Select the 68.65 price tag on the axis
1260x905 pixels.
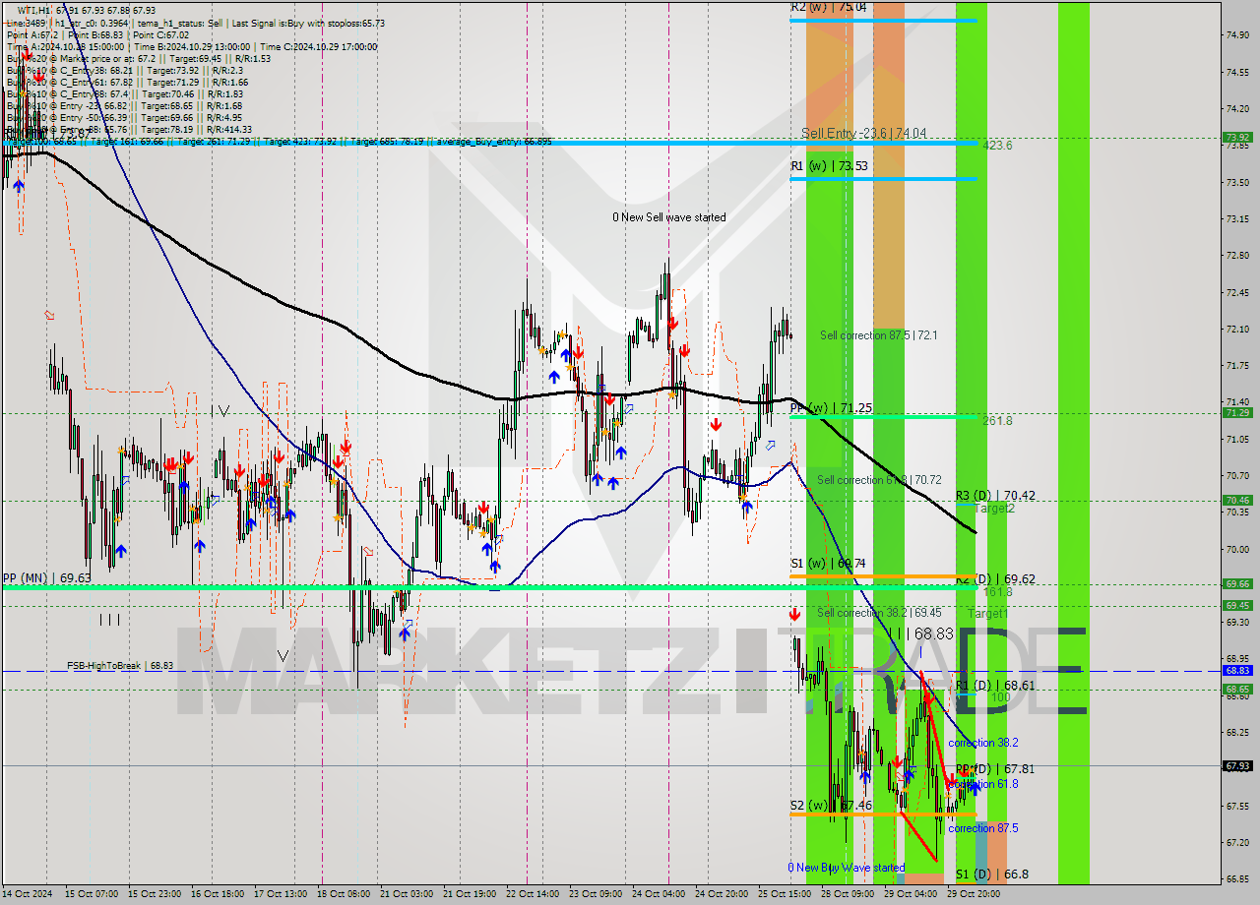pos(1237,690)
